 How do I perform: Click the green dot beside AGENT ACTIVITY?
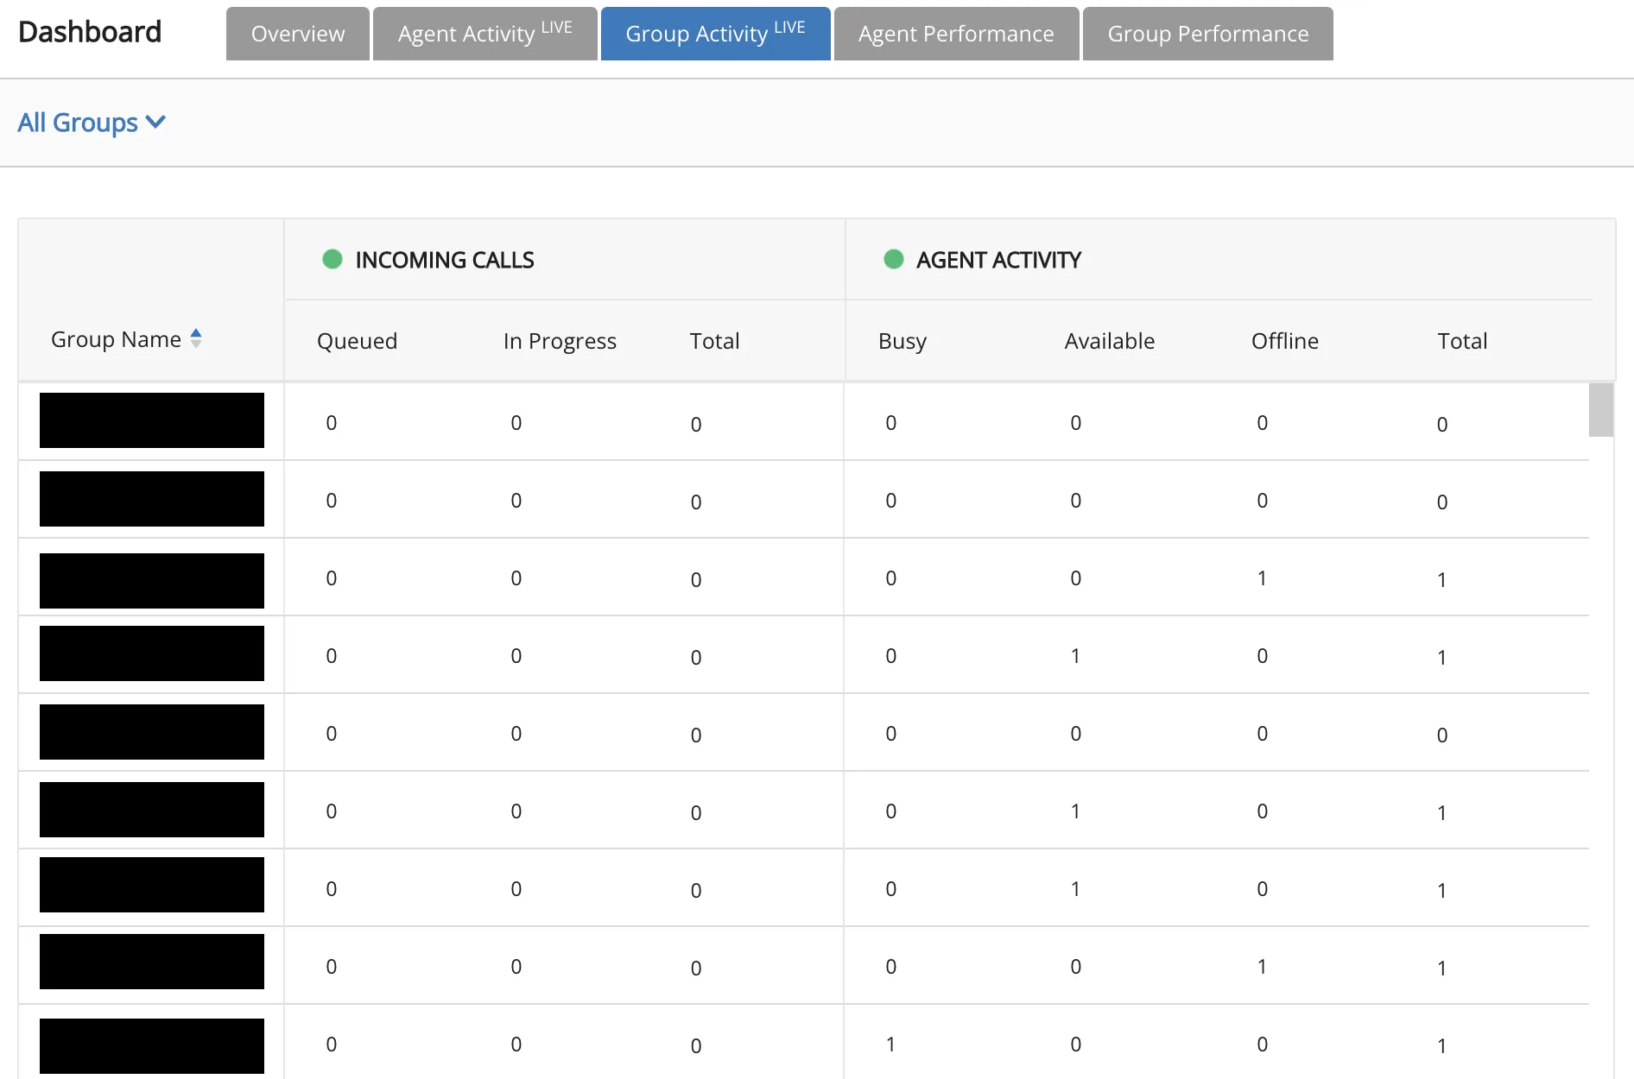(x=894, y=259)
